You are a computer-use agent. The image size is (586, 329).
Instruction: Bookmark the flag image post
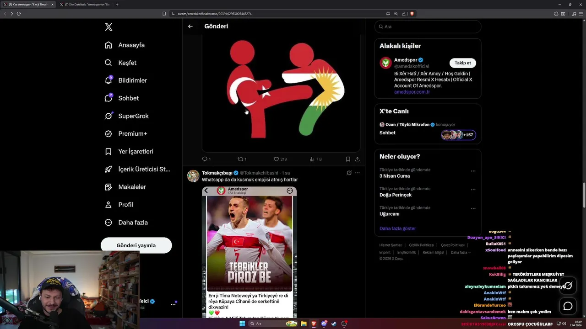tap(348, 159)
